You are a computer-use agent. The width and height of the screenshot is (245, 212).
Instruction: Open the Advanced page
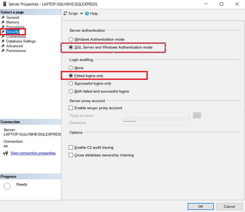[14, 46]
